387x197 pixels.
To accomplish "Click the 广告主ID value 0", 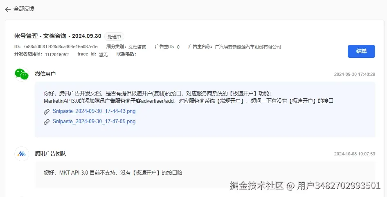I will click(178, 47).
